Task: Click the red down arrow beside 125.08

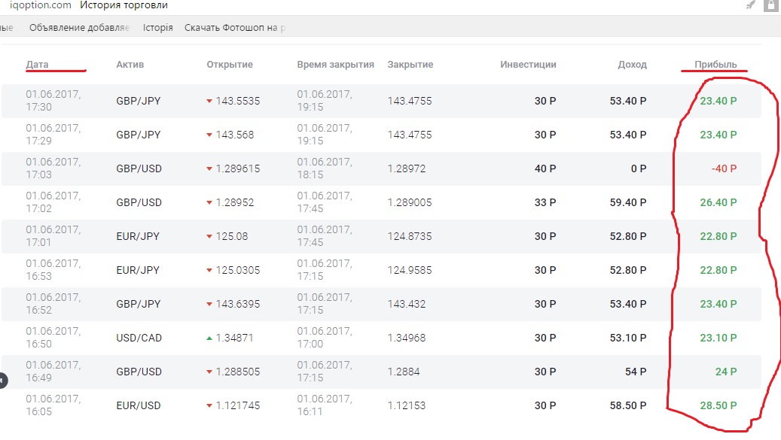Action: tap(209, 237)
